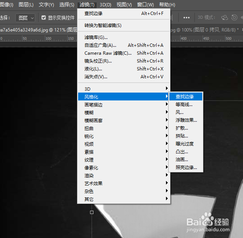Screen dimensions: 243x238
Task: Open the 3D(D) menu
Action: tap(105, 4)
